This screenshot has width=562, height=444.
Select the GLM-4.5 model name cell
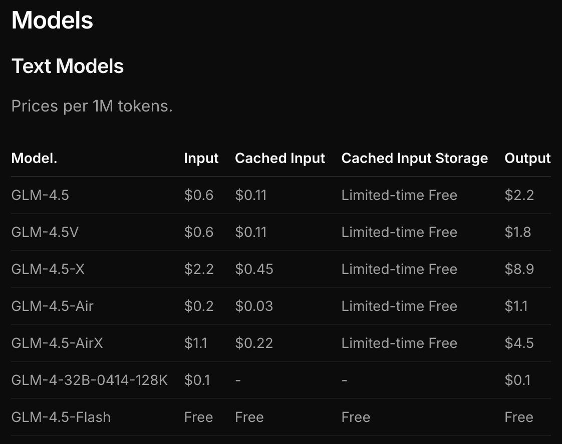pos(40,195)
